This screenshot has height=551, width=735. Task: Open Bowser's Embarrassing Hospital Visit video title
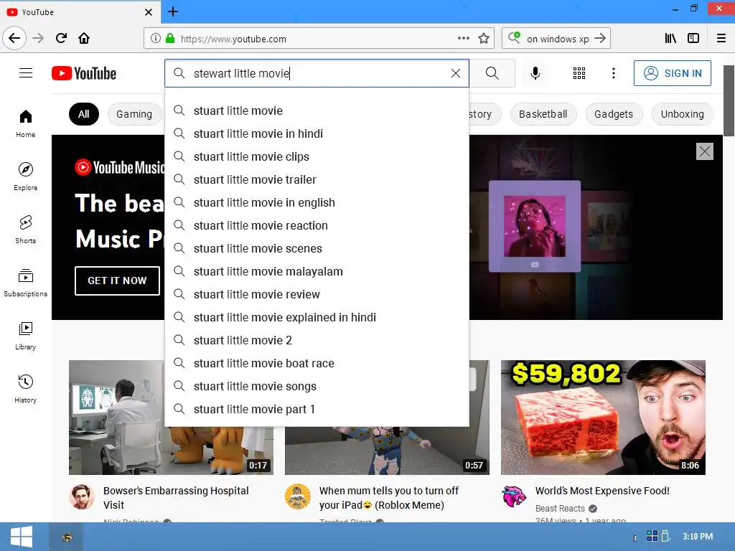pyautogui.click(x=176, y=498)
